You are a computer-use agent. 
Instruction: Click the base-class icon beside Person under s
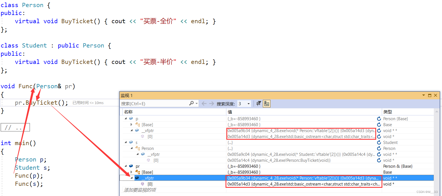[x=138, y=148]
